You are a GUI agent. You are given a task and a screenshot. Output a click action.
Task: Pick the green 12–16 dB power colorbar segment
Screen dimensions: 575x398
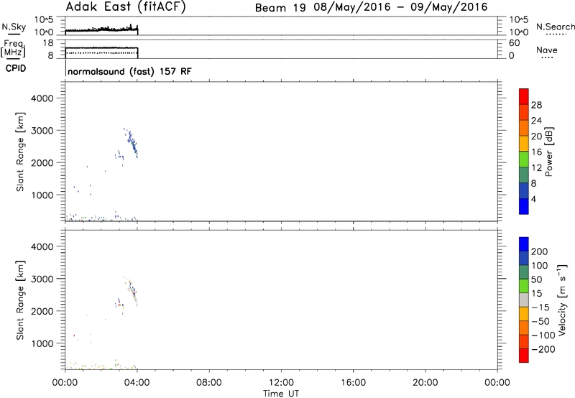tap(524, 159)
